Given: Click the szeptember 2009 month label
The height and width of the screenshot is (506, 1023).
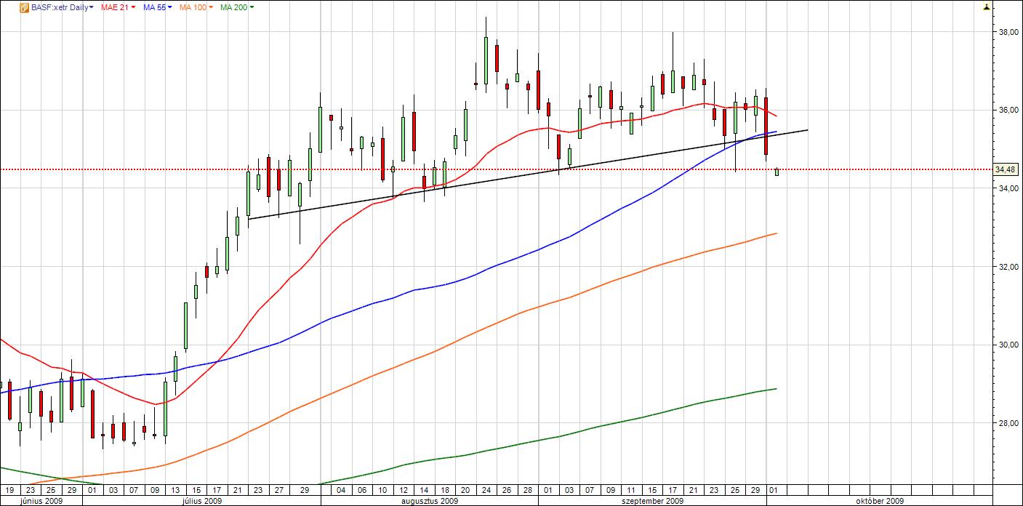Looking at the screenshot, I should click(653, 501).
